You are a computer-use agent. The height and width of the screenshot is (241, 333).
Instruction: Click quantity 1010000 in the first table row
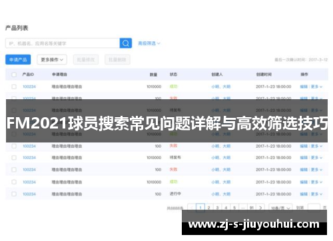[154, 87]
